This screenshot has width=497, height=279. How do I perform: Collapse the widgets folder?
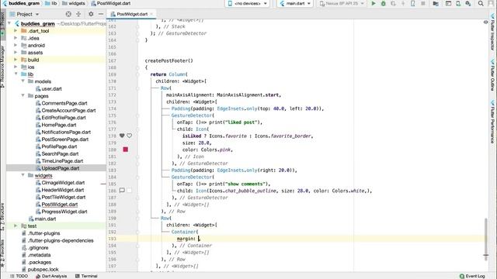23,175
